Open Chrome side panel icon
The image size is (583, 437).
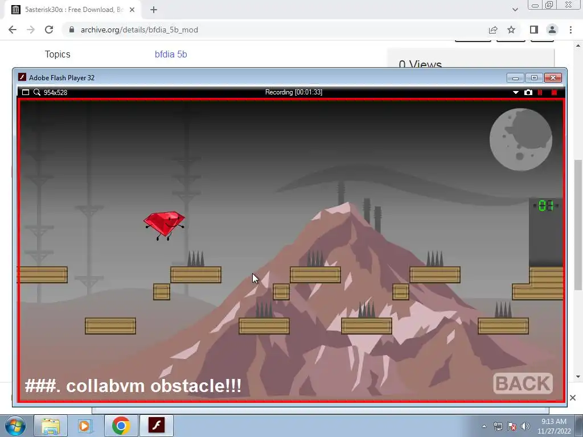coord(534,30)
